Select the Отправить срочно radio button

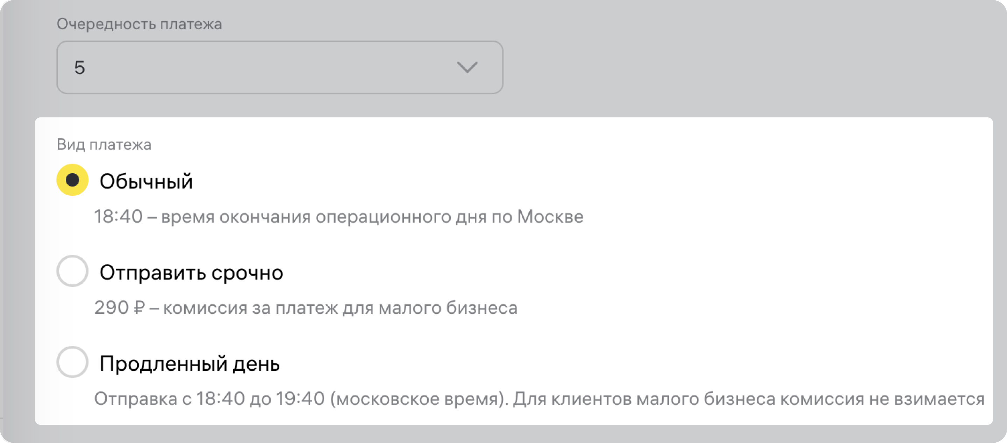coord(72,271)
